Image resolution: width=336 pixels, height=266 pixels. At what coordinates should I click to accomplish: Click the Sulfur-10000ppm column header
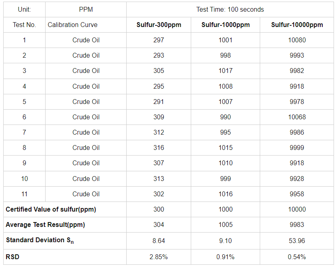[x=297, y=25]
